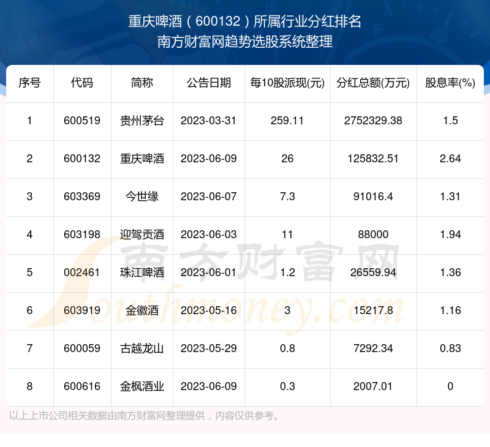Click the 代码 column header
The image size is (490, 447).
coord(82,83)
